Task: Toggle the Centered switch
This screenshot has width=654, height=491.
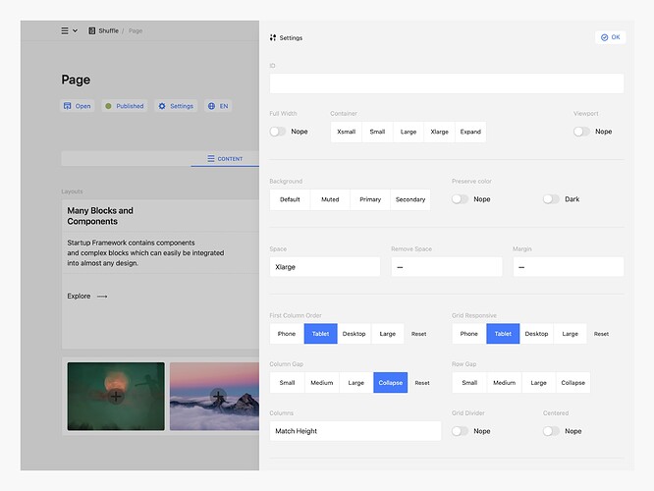Action: 551,431
